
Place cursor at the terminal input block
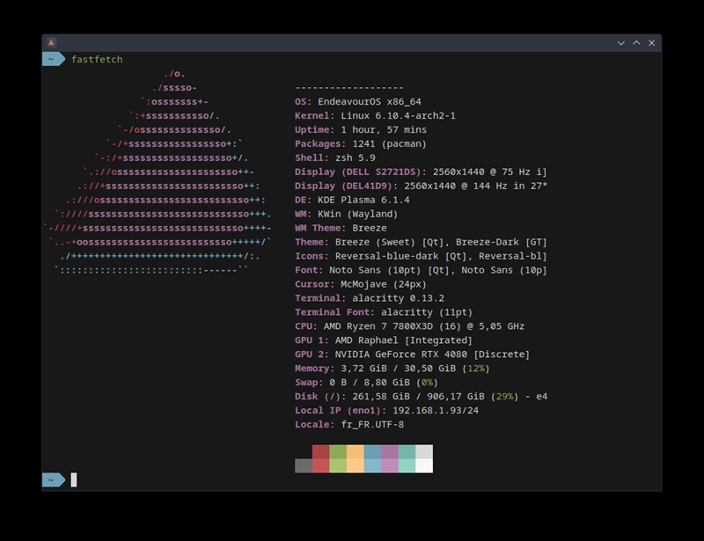74,480
